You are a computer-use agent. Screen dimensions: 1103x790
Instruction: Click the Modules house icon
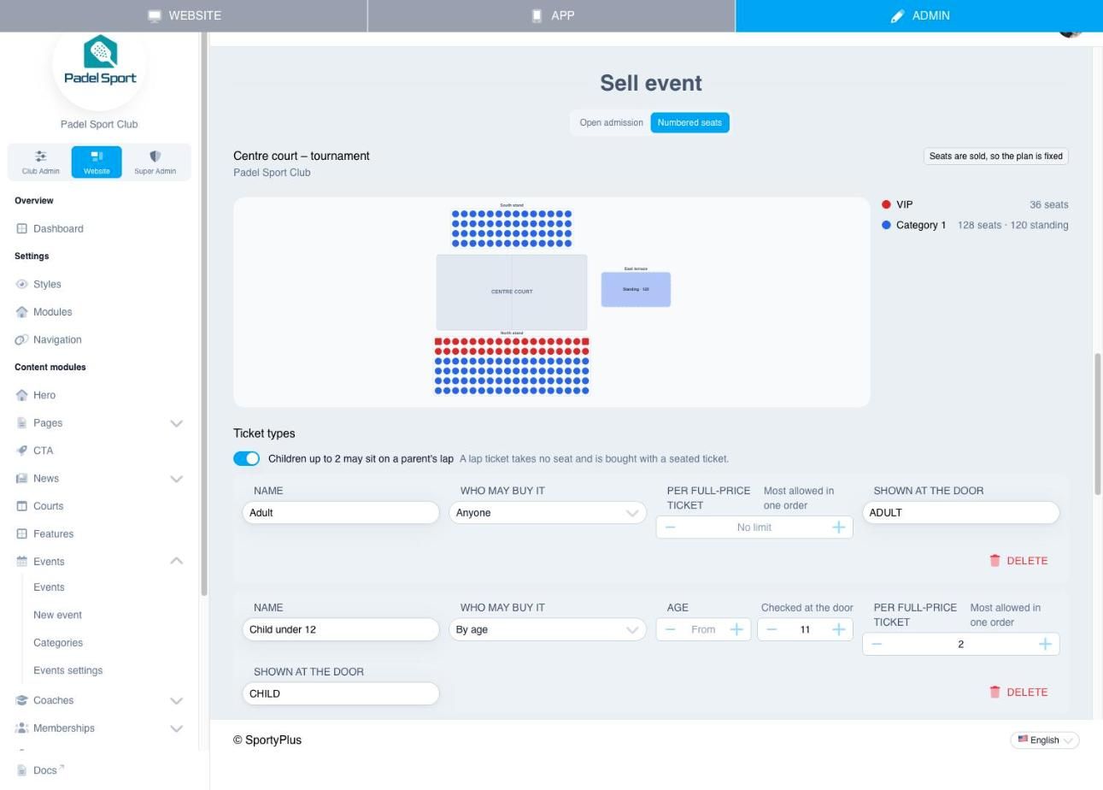(x=22, y=312)
